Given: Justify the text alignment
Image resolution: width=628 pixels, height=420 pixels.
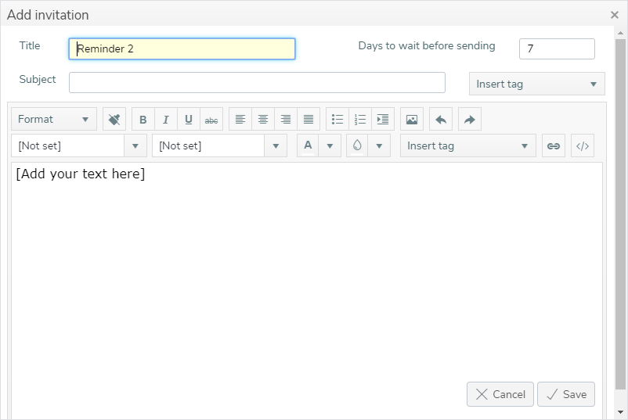Looking at the screenshot, I should [x=309, y=119].
